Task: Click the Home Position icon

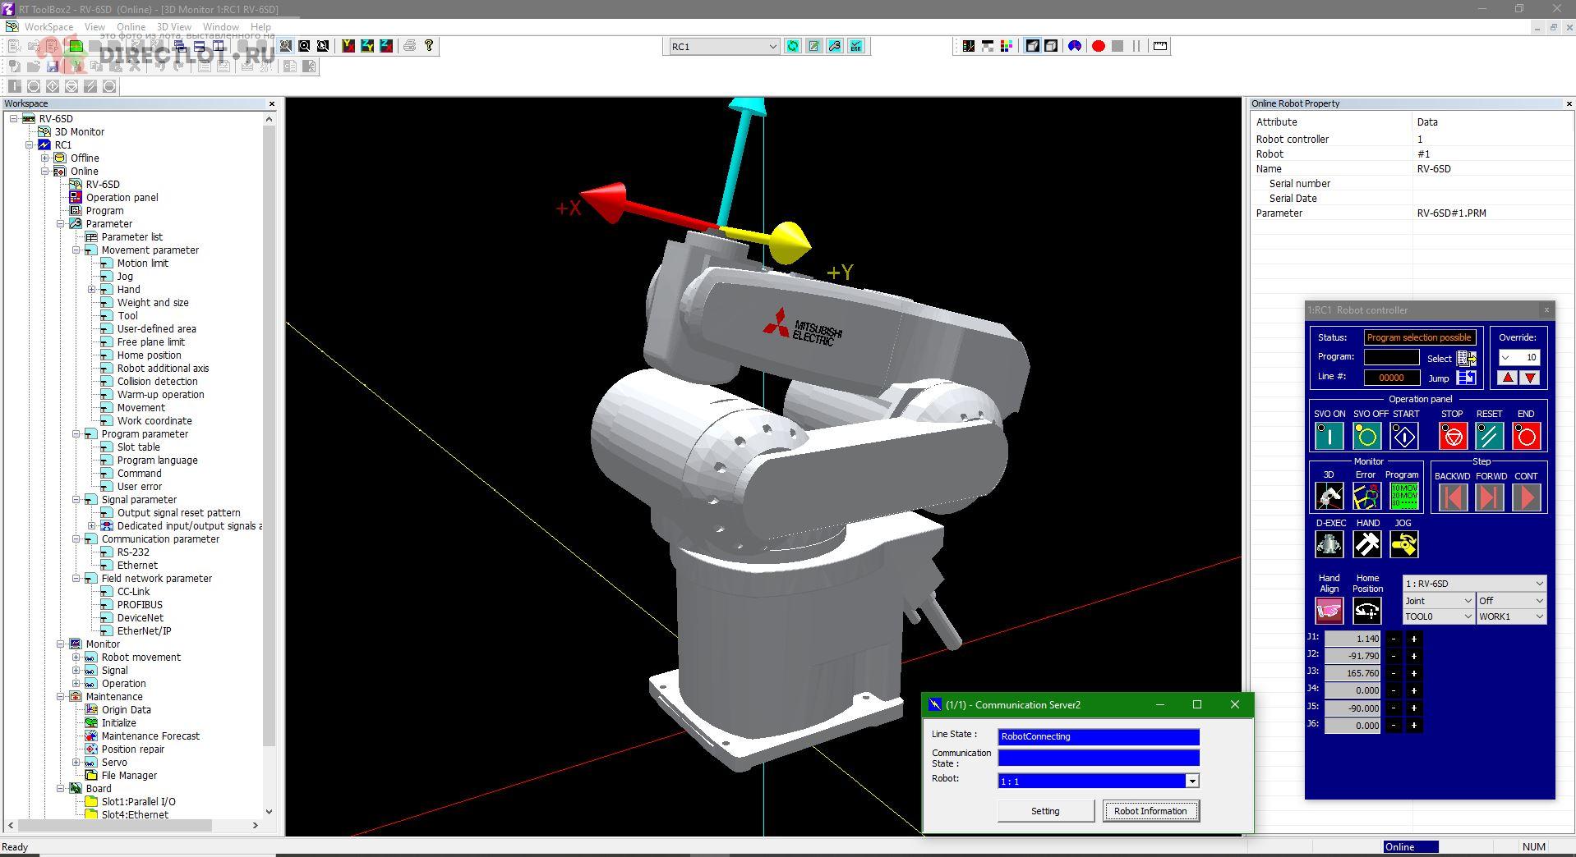Action: (1367, 610)
